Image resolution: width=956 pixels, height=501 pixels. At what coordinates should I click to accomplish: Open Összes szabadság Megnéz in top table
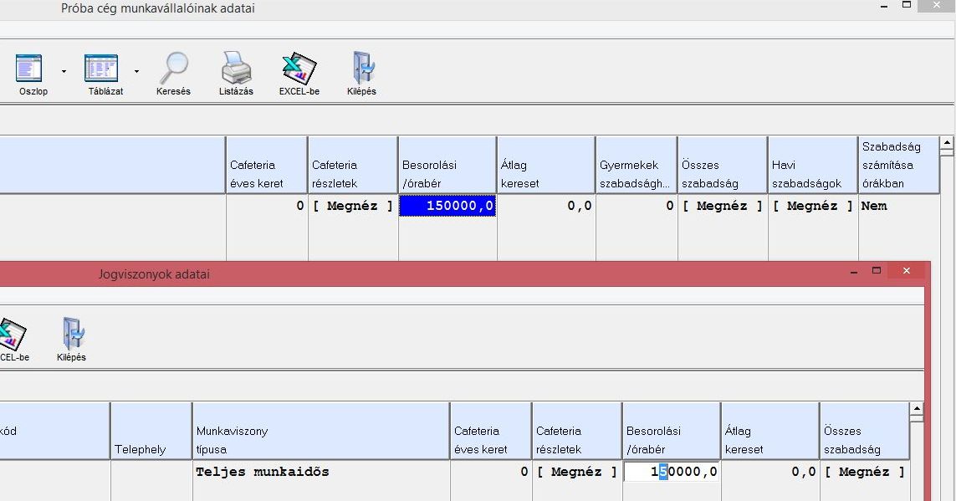click(x=723, y=206)
